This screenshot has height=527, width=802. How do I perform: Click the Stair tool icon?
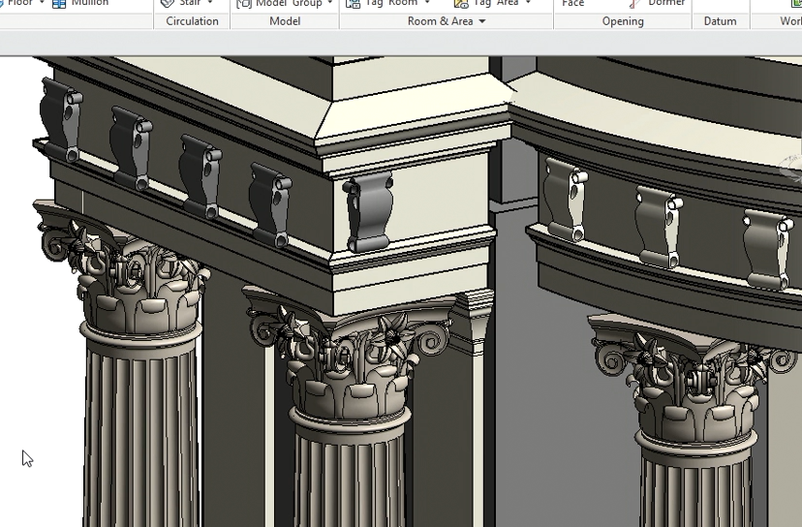point(168,4)
